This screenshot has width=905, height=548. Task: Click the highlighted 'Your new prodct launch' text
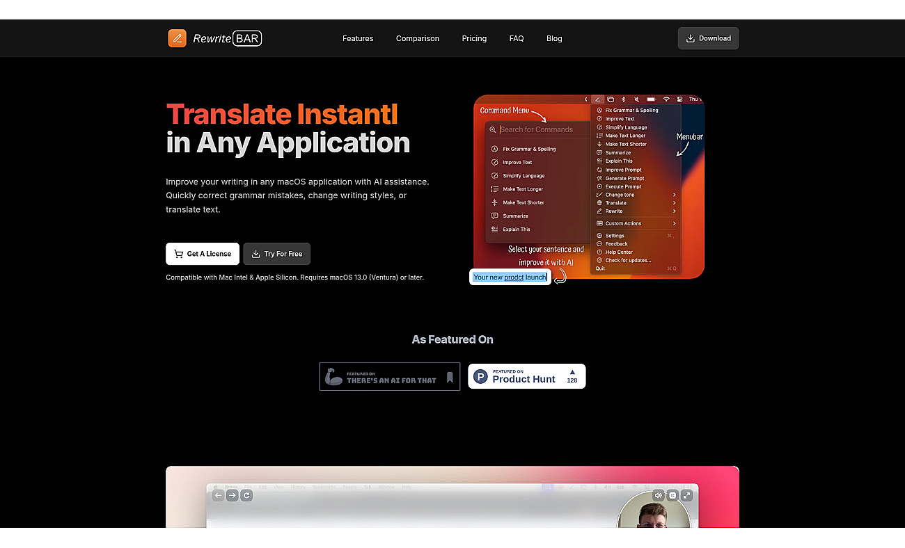coord(510,277)
